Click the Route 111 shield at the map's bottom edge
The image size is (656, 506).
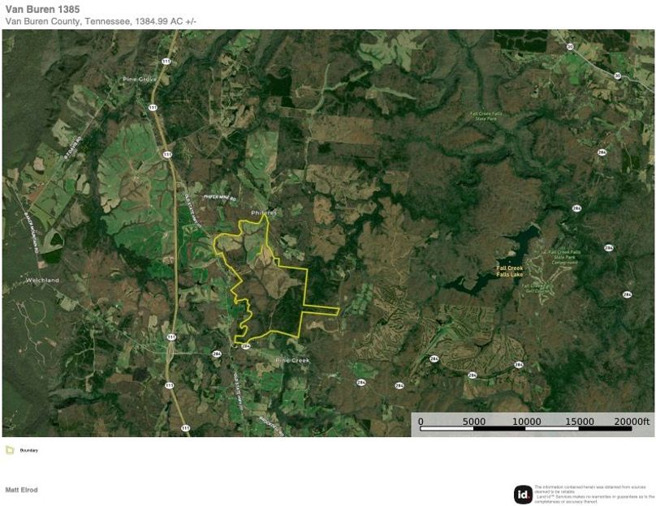185,427
